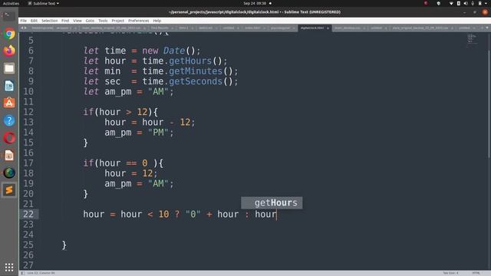Click the minimap in editor corner
This screenshot has width=491, height=276.
[472, 39]
